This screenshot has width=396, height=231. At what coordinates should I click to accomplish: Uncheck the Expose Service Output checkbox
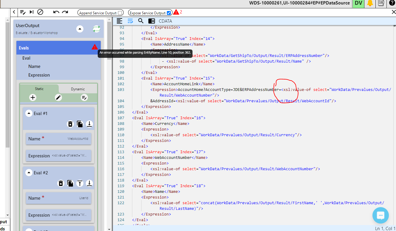[169, 13]
